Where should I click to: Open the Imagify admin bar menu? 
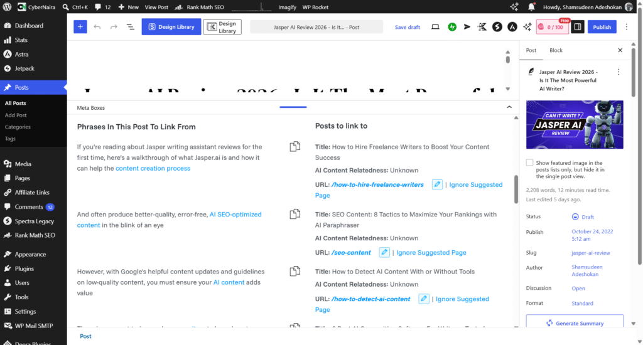(287, 7)
